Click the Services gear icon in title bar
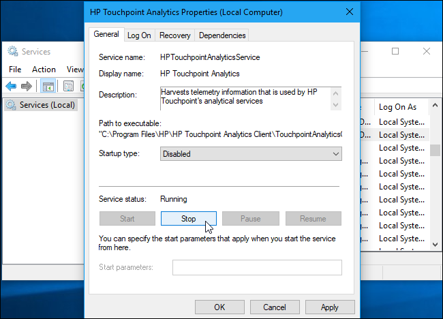The height and width of the screenshot is (319, 443). 13,51
